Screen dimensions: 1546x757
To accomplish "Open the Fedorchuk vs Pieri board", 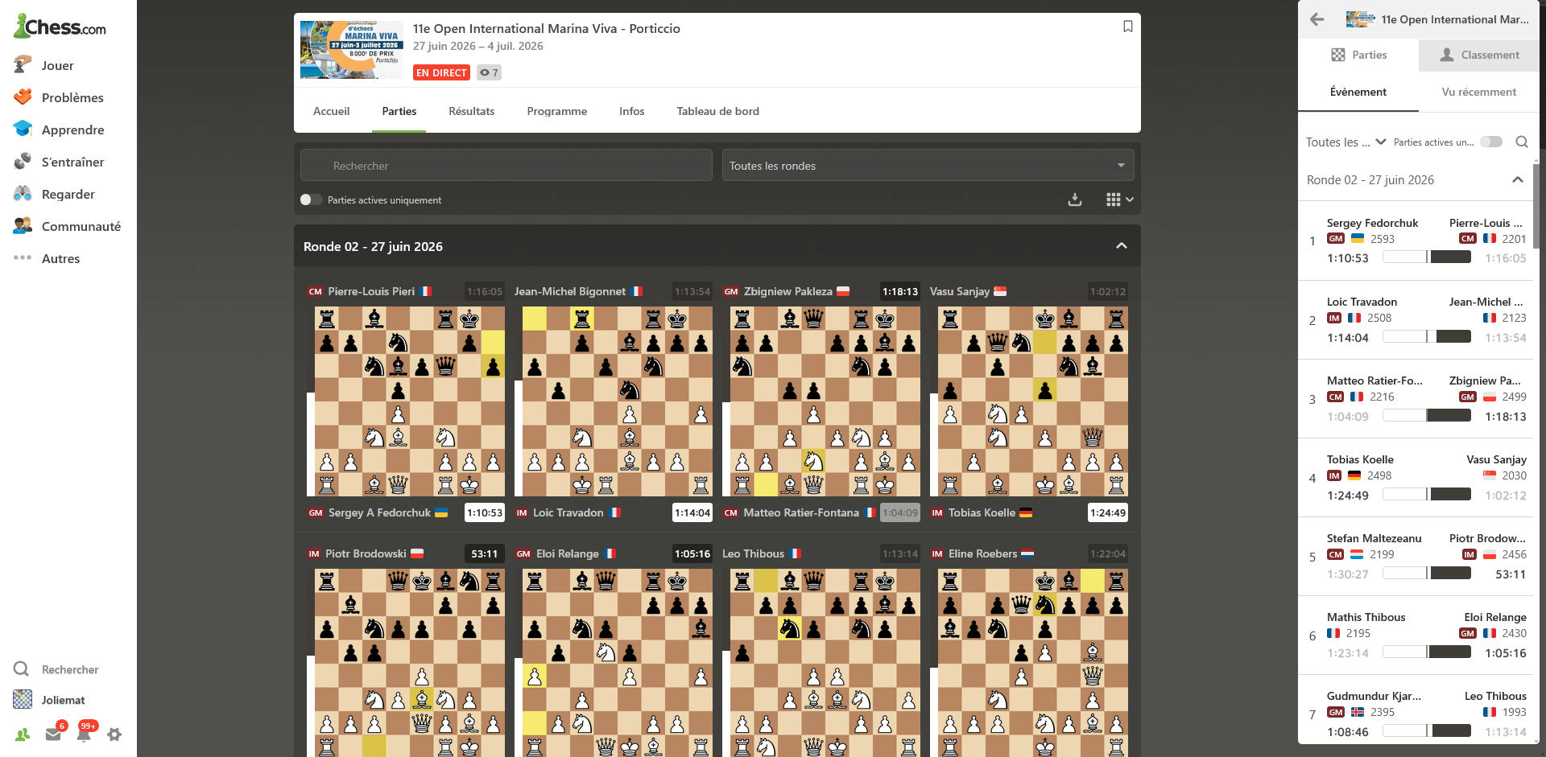I will click(410, 401).
